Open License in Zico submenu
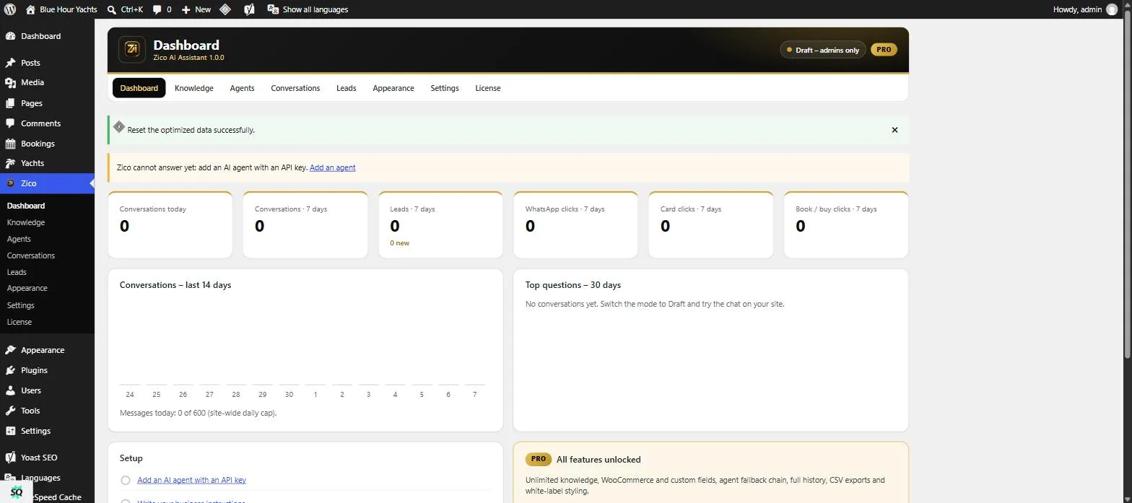This screenshot has width=1132, height=503. tap(19, 322)
